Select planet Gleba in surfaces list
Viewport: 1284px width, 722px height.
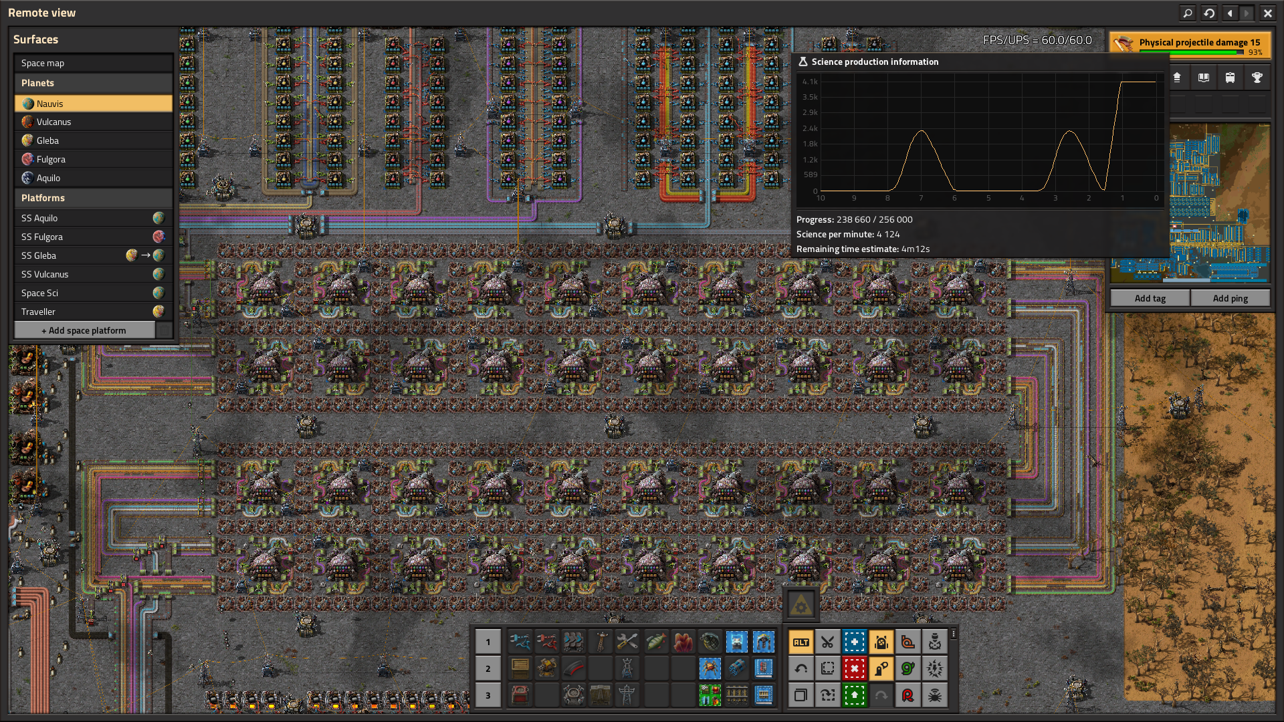click(94, 140)
